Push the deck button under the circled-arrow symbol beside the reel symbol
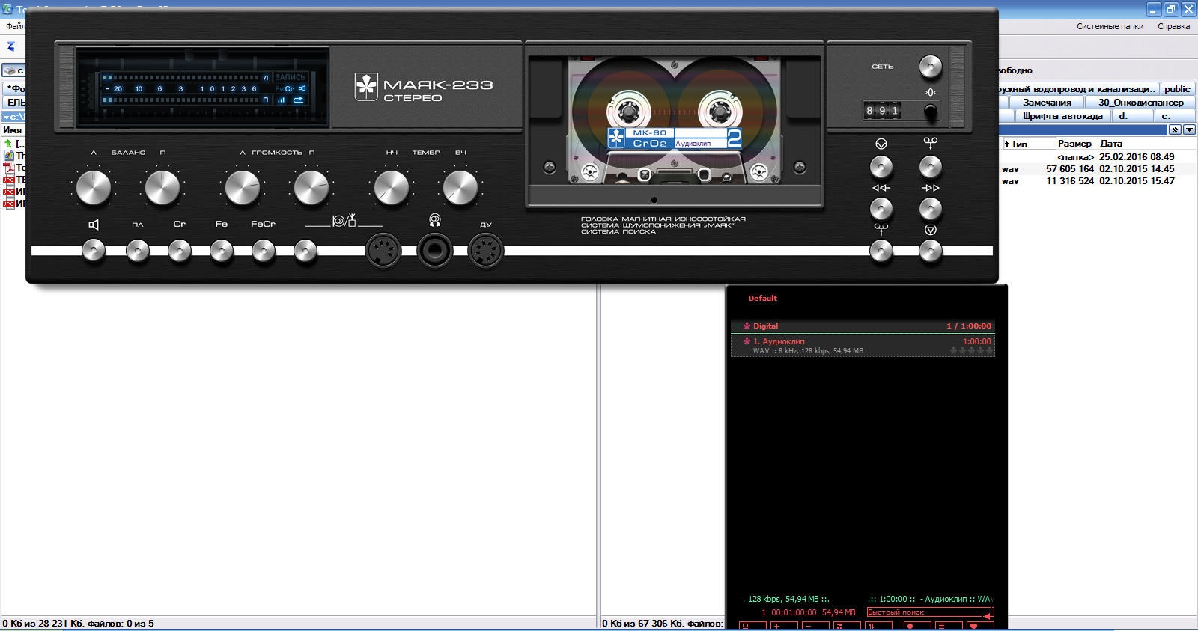Image resolution: width=1198 pixels, height=631 pixels. click(881, 166)
